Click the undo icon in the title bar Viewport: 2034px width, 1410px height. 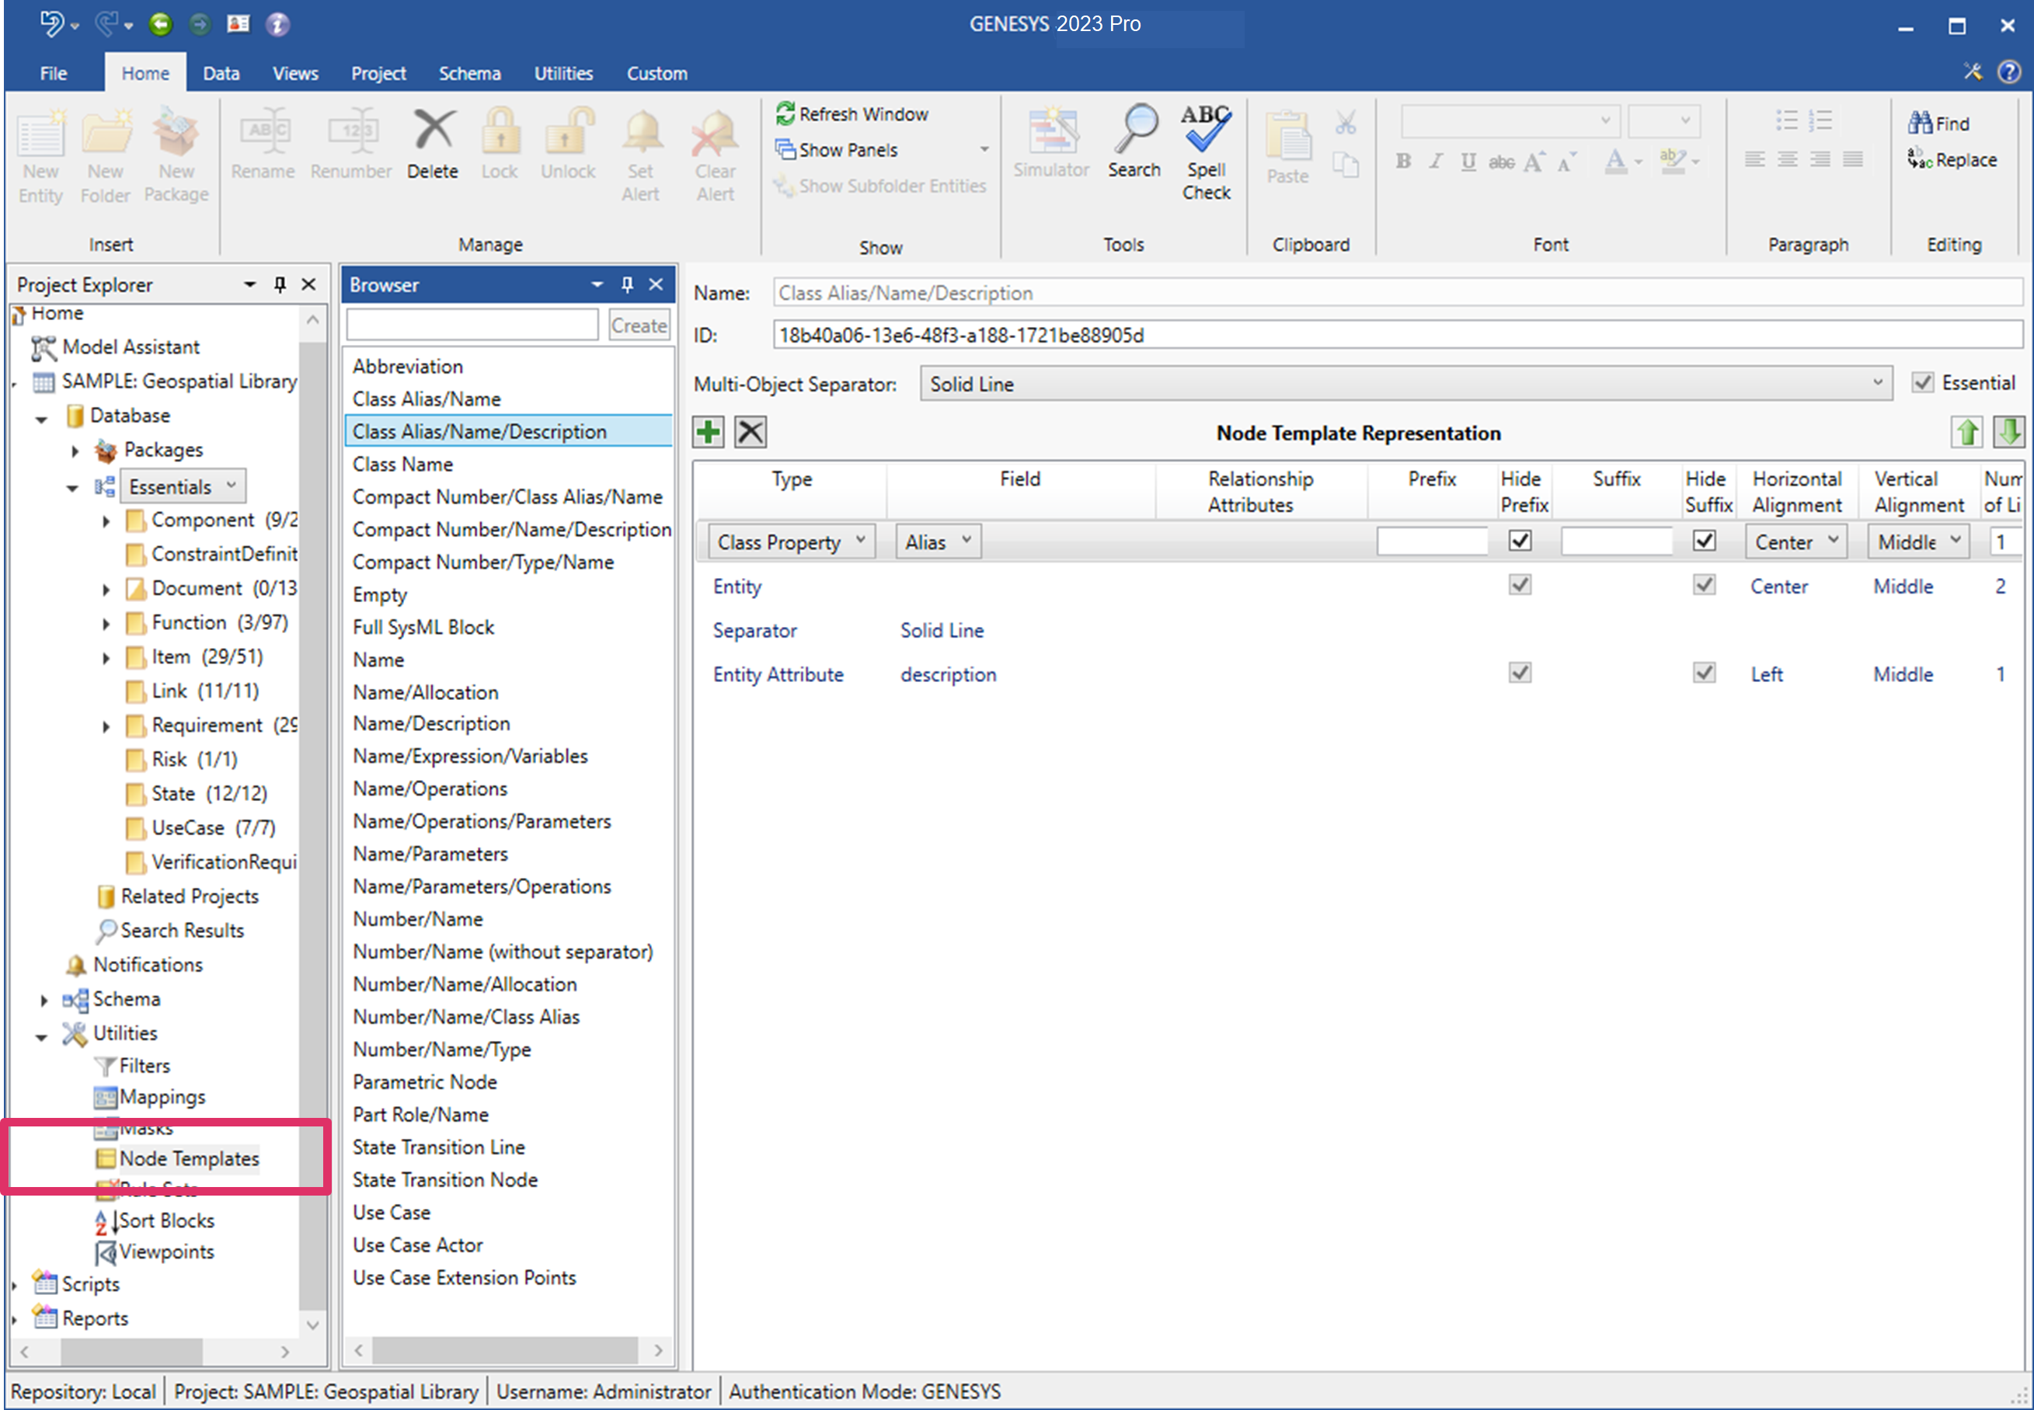coord(52,24)
